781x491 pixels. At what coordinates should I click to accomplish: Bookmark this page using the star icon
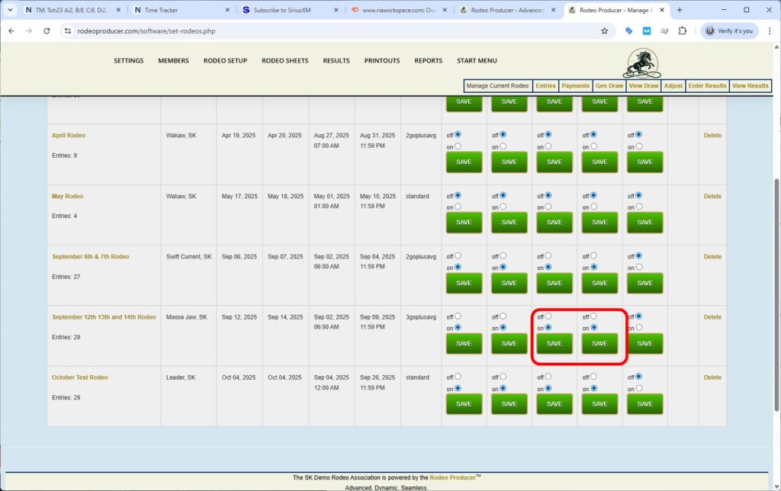[605, 31]
